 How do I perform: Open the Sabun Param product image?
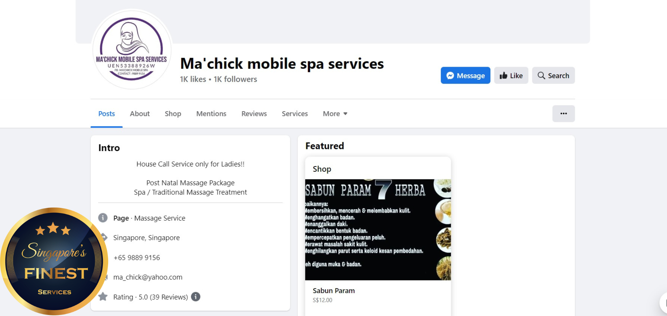378,230
